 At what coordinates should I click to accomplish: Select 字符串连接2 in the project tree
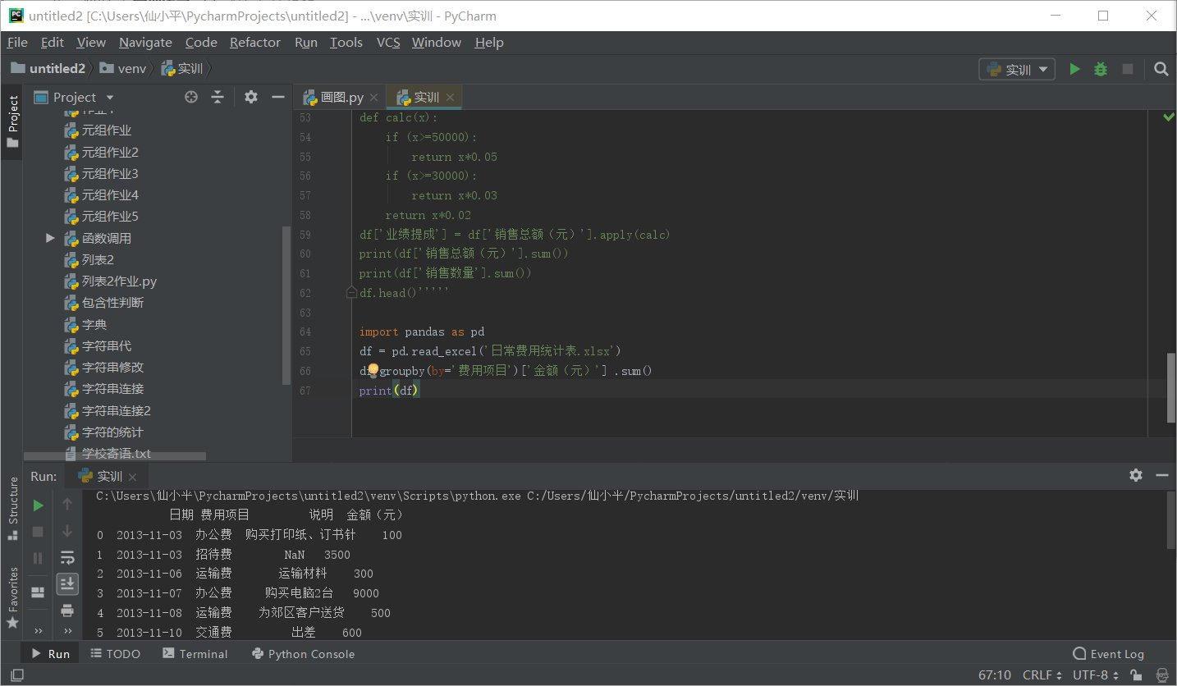108,410
